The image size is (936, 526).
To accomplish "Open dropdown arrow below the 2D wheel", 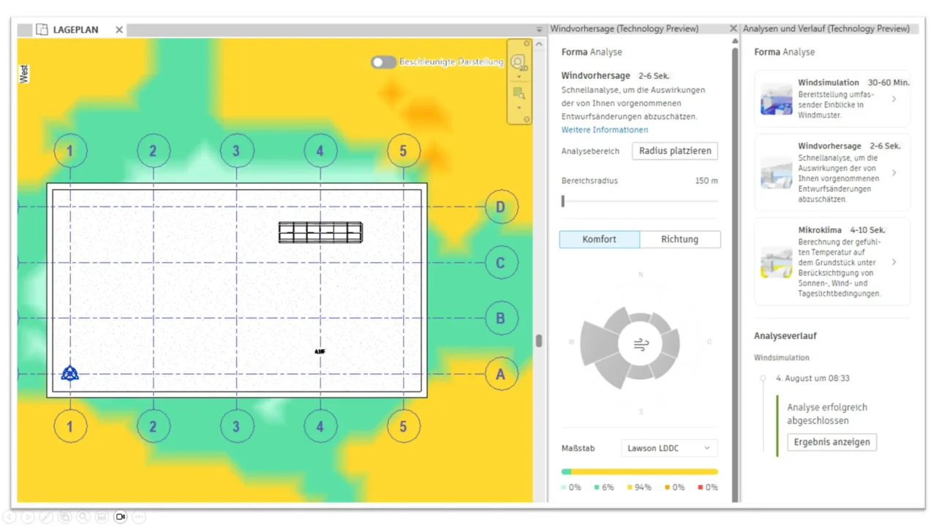I will tap(518, 77).
